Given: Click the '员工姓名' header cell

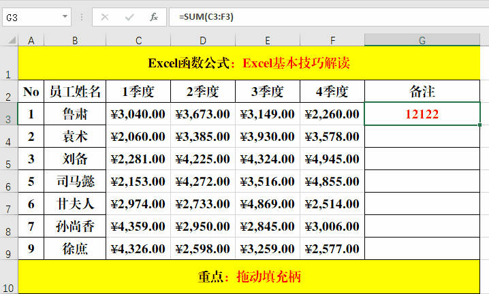Looking at the screenshot, I should point(75,91).
